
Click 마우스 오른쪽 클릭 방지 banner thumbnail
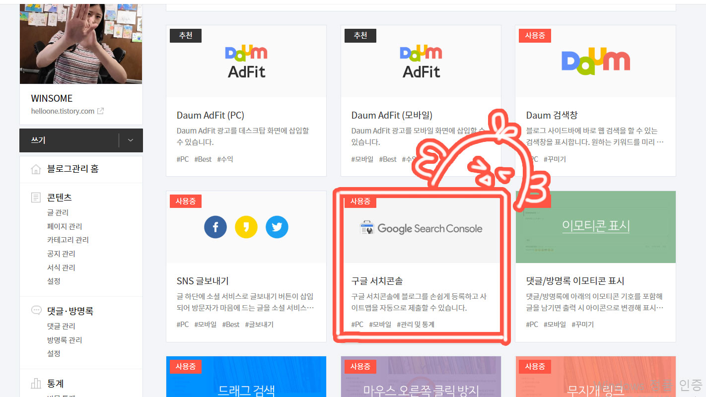tap(421, 377)
